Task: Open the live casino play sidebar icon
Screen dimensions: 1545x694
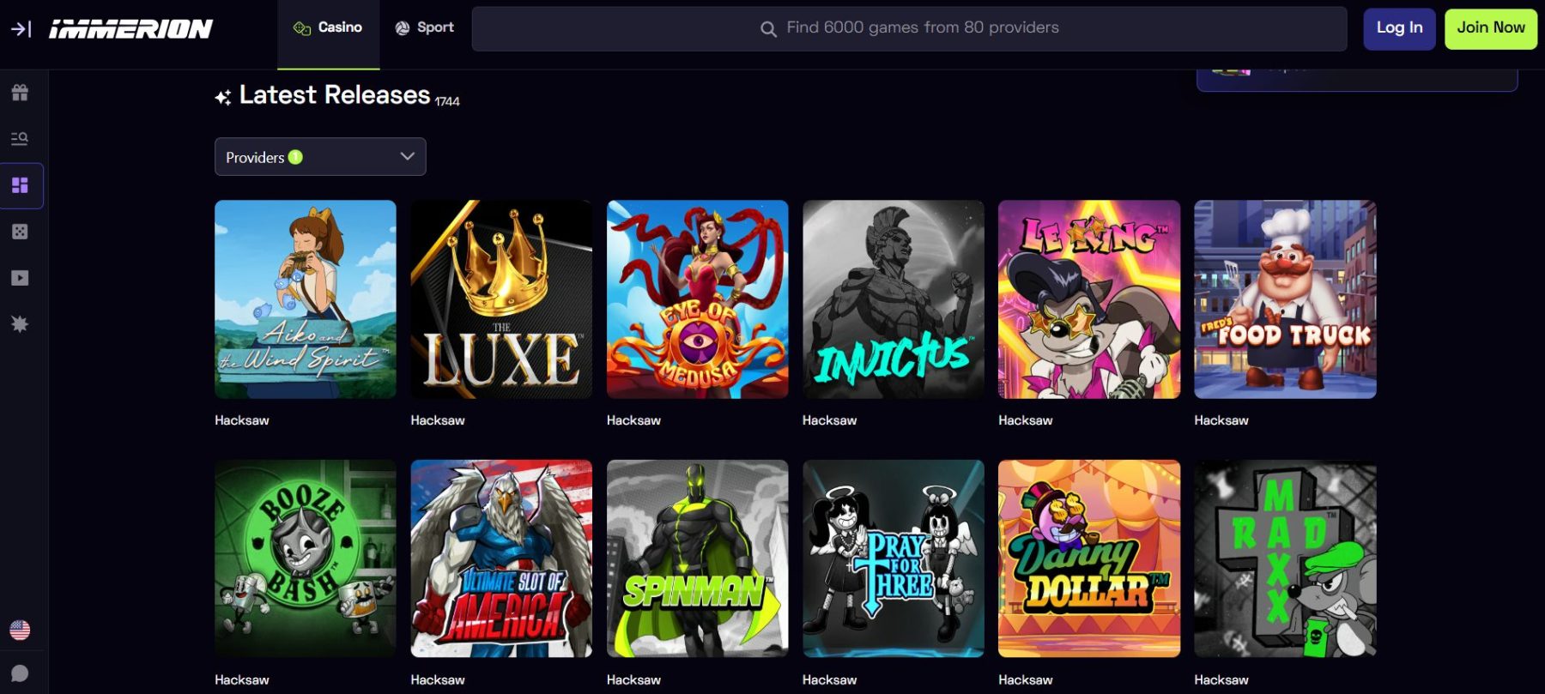Action: (20, 278)
